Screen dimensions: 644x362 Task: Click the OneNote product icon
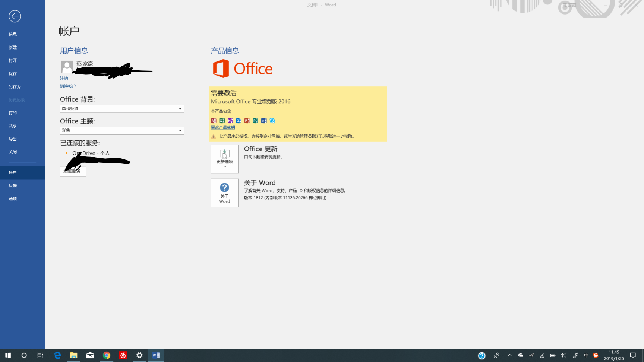(230, 121)
